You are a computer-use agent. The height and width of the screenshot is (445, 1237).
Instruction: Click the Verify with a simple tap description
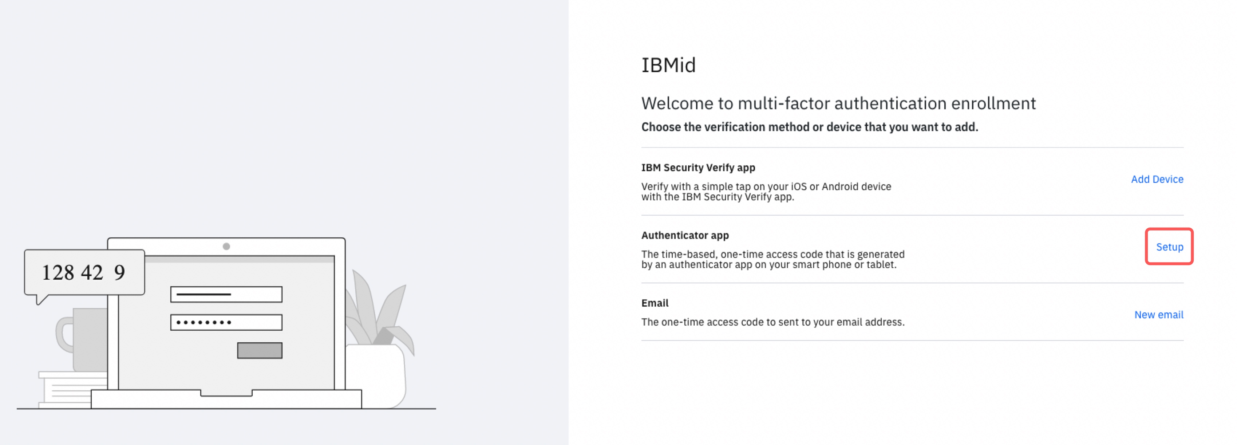(766, 192)
